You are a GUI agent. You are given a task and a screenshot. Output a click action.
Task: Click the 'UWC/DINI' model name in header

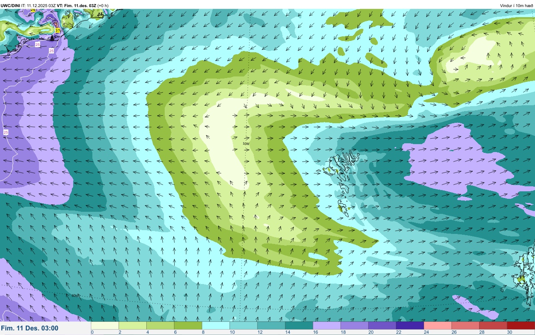[x=11, y=5]
